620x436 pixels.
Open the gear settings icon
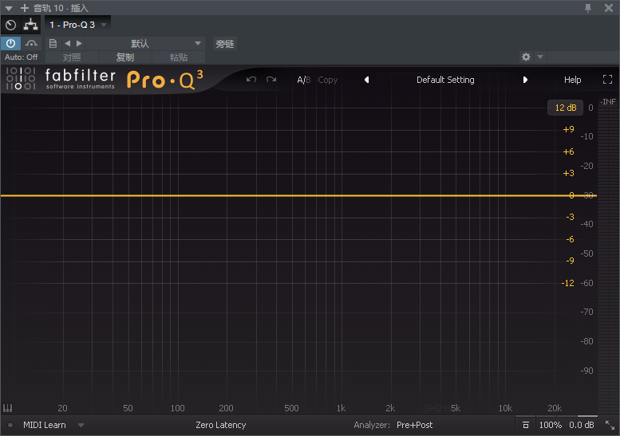tap(526, 57)
